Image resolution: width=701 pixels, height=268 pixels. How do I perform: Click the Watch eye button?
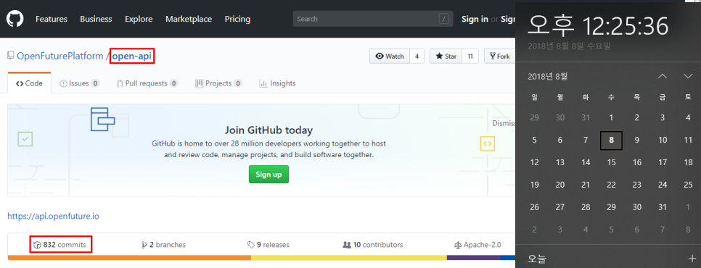tap(390, 56)
